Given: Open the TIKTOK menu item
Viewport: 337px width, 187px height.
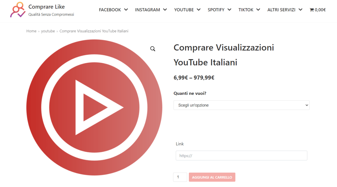Looking at the screenshot, I should [246, 10].
